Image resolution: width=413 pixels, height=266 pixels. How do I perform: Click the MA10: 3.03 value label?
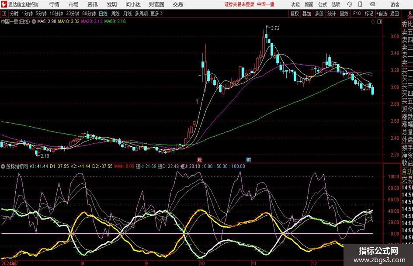[69, 21]
